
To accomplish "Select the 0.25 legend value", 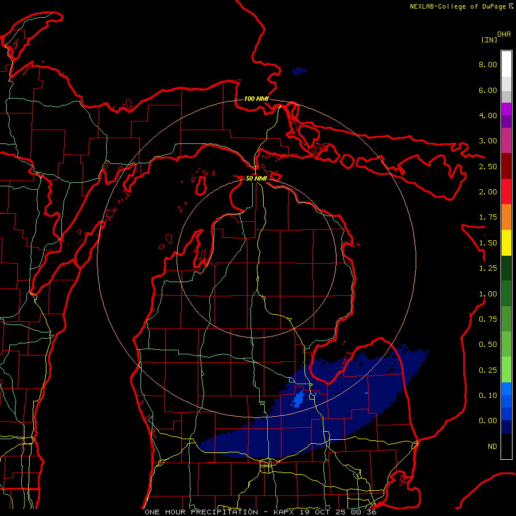I will click(488, 370).
